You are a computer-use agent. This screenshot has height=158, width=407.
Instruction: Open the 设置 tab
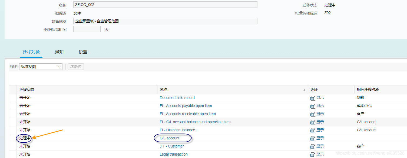click(x=83, y=52)
